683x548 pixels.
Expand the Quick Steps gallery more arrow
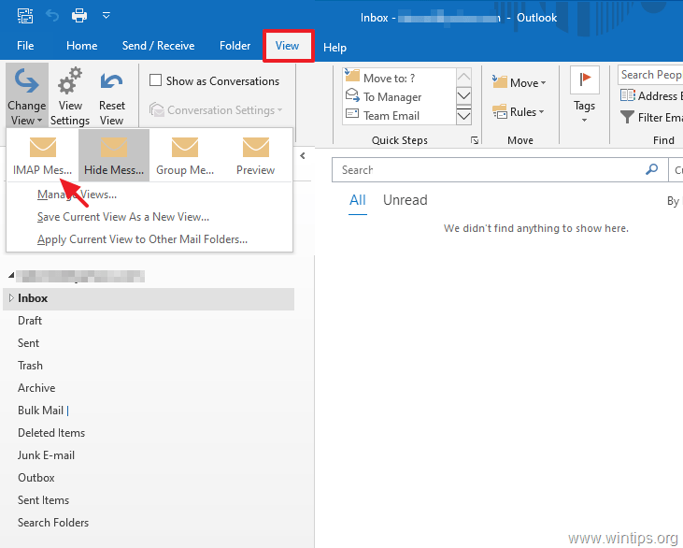pyautogui.click(x=464, y=116)
